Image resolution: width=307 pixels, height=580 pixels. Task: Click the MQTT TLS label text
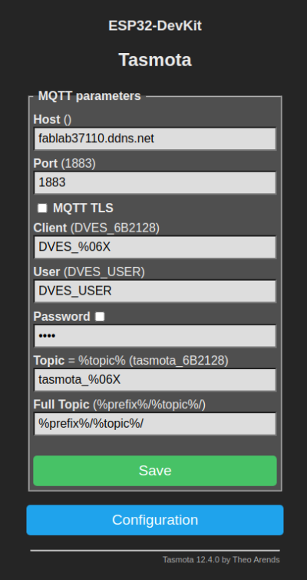pyautogui.click(x=83, y=208)
